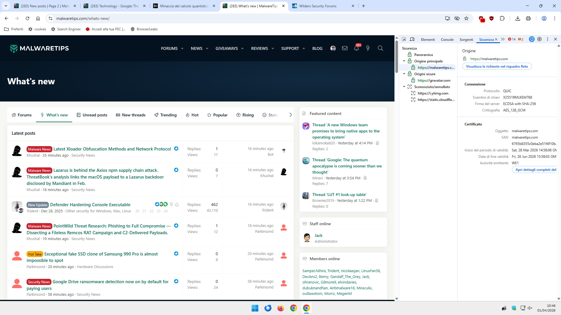View site information icon in address bar
The height and width of the screenshot is (315, 561).
tap(51, 18)
